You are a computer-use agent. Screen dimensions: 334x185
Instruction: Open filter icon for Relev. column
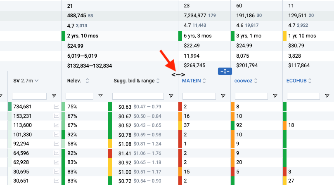tap(101, 96)
